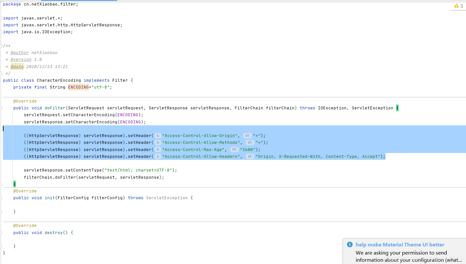
Task: Click servletRequest.setCharacterEncoding call
Action: point(84,115)
